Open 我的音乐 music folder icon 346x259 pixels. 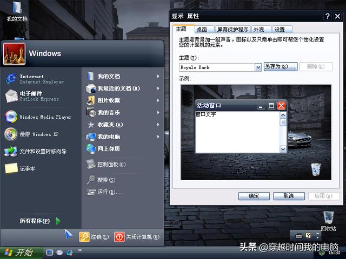click(x=91, y=112)
